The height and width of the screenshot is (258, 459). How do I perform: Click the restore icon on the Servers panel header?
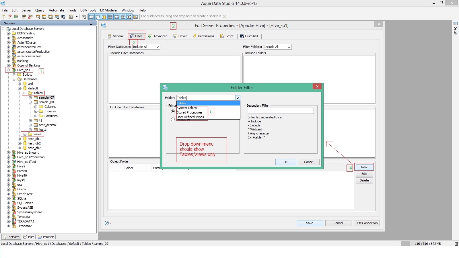(92, 23)
